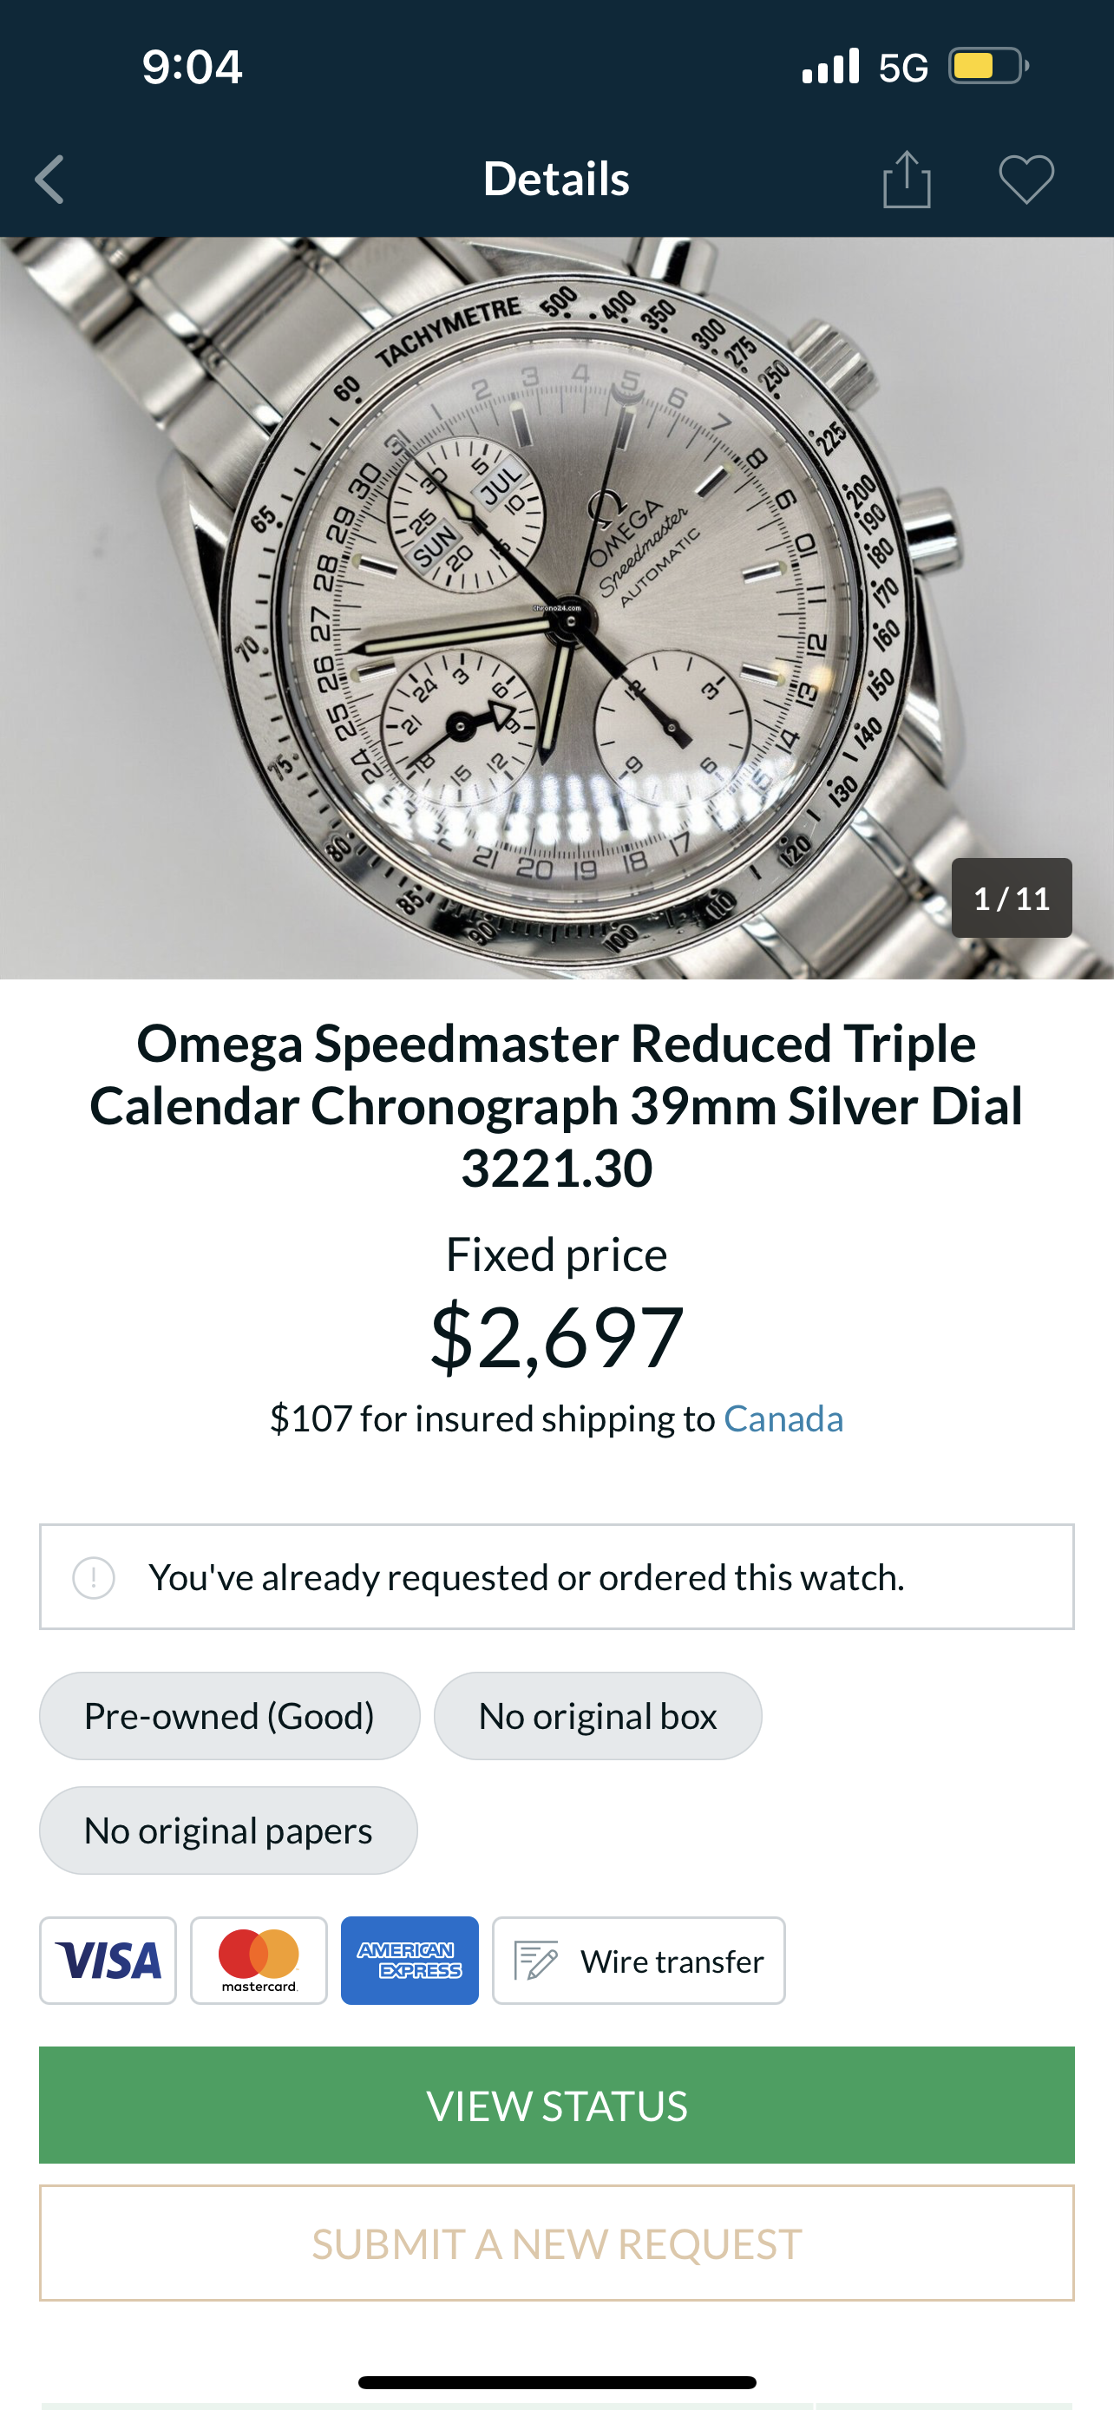The width and height of the screenshot is (1114, 2410).
Task: Click the Canada shipping destination link
Action: pyautogui.click(x=783, y=1418)
